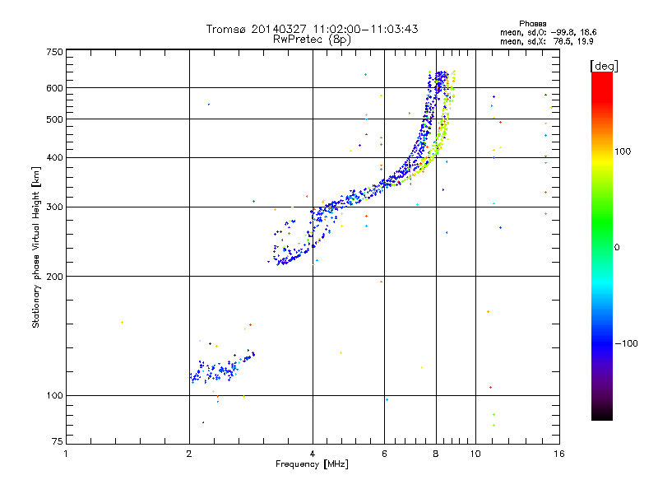Click the x-axis tick label "2"
The width and height of the screenshot is (658, 494).
pyautogui.click(x=189, y=454)
